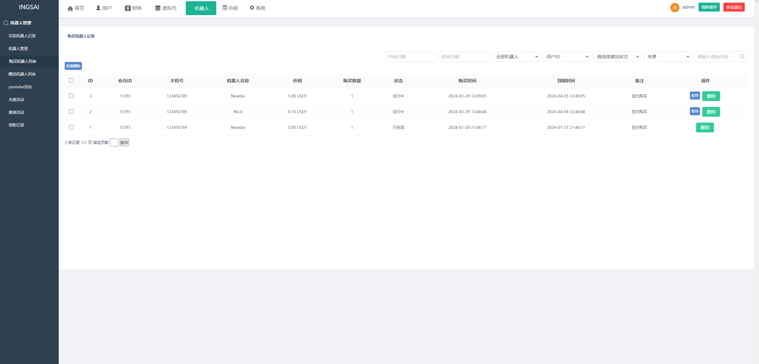Toggle the checkbox for record ID 2

[x=71, y=111]
